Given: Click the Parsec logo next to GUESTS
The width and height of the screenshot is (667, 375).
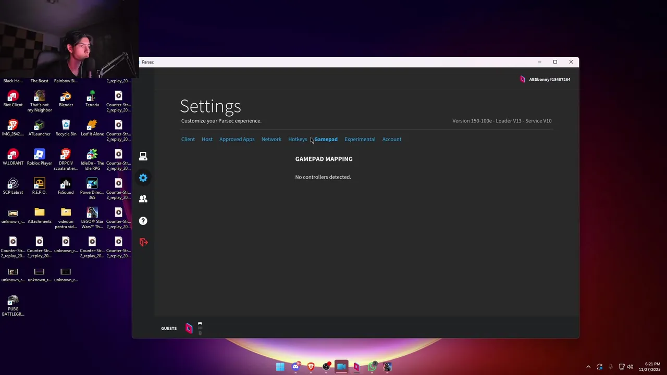Looking at the screenshot, I should click(x=189, y=328).
